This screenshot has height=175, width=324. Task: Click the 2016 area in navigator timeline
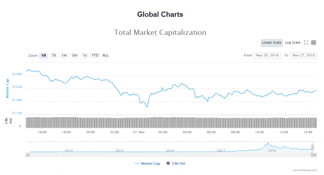coord(170,150)
